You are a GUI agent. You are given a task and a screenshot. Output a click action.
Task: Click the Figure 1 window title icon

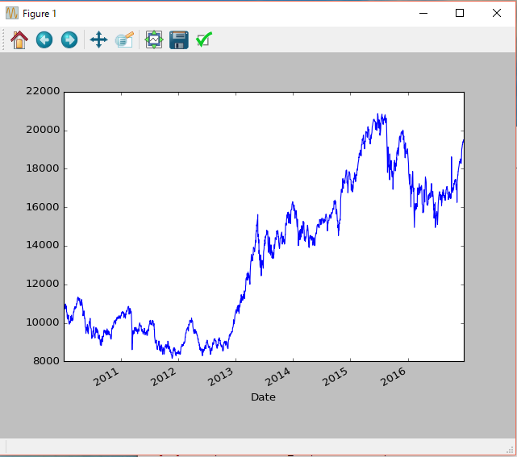[12, 14]
